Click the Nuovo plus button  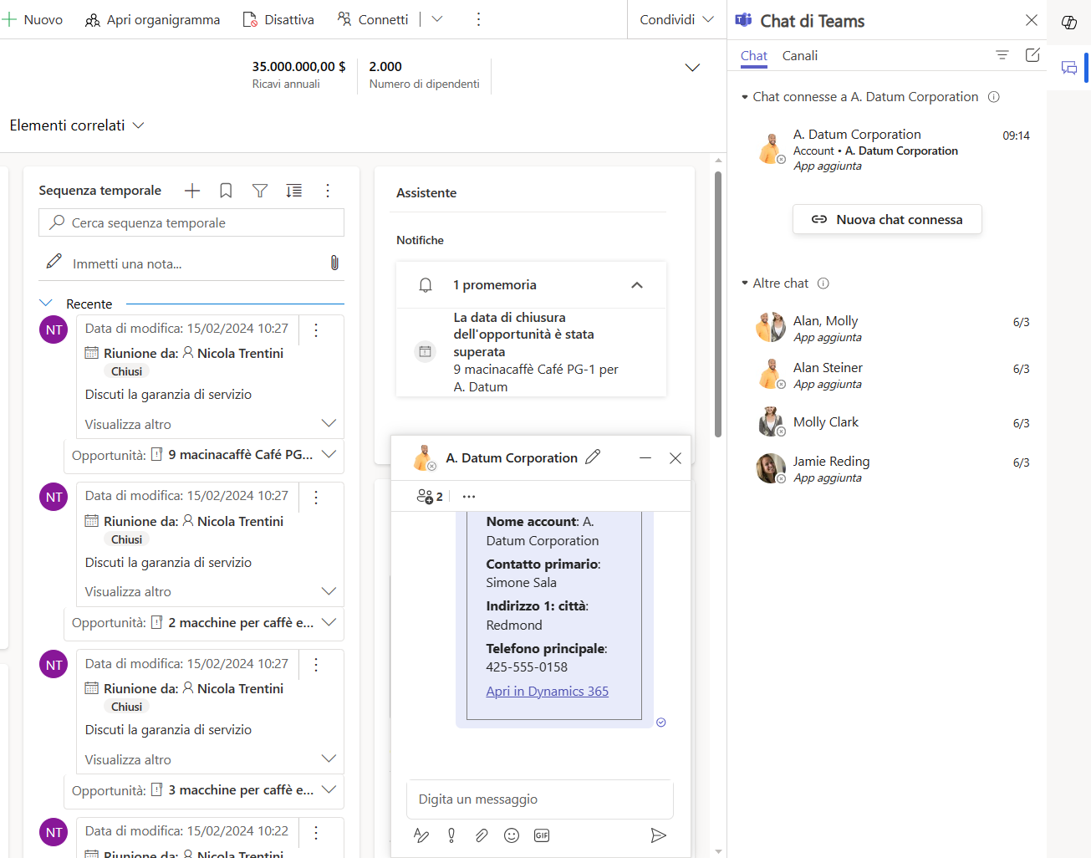pyautogui.click(x=33, y=19)
